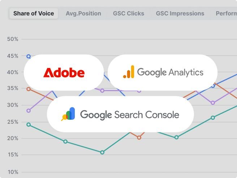237x178 pixels.
Task: Open the partially visible Performance tab
Action: point(226,13)
